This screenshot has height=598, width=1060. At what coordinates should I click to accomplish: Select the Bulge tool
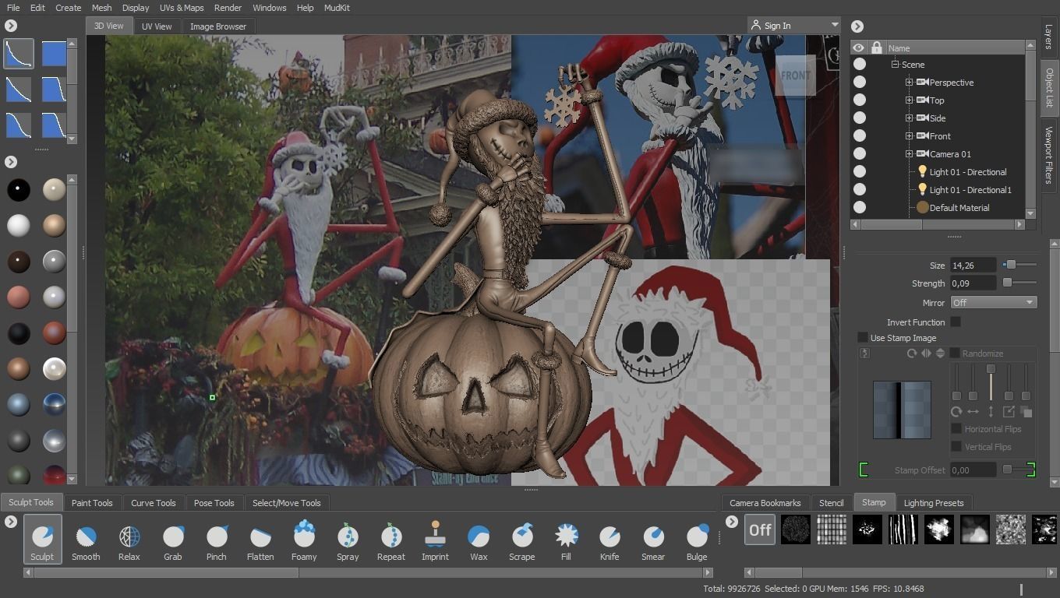[x=697, y=540]
